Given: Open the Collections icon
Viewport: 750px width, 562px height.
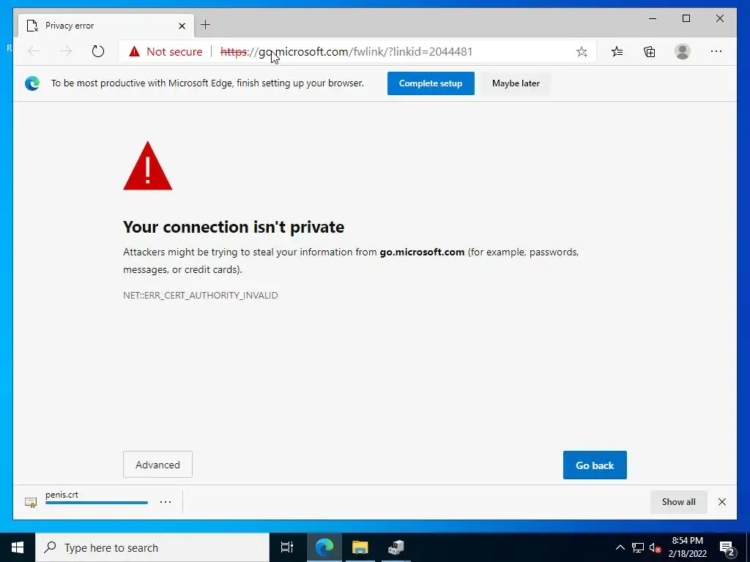Looking at the screenshot, I should click(x=650, y=52).
